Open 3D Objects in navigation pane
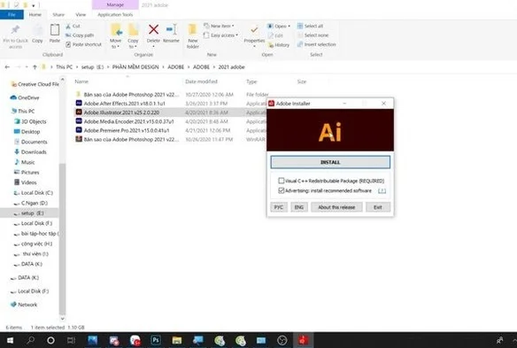 tap(30, 121)
